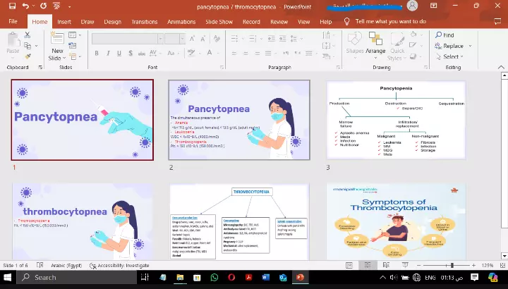Increase font size icon

point(192,39)
